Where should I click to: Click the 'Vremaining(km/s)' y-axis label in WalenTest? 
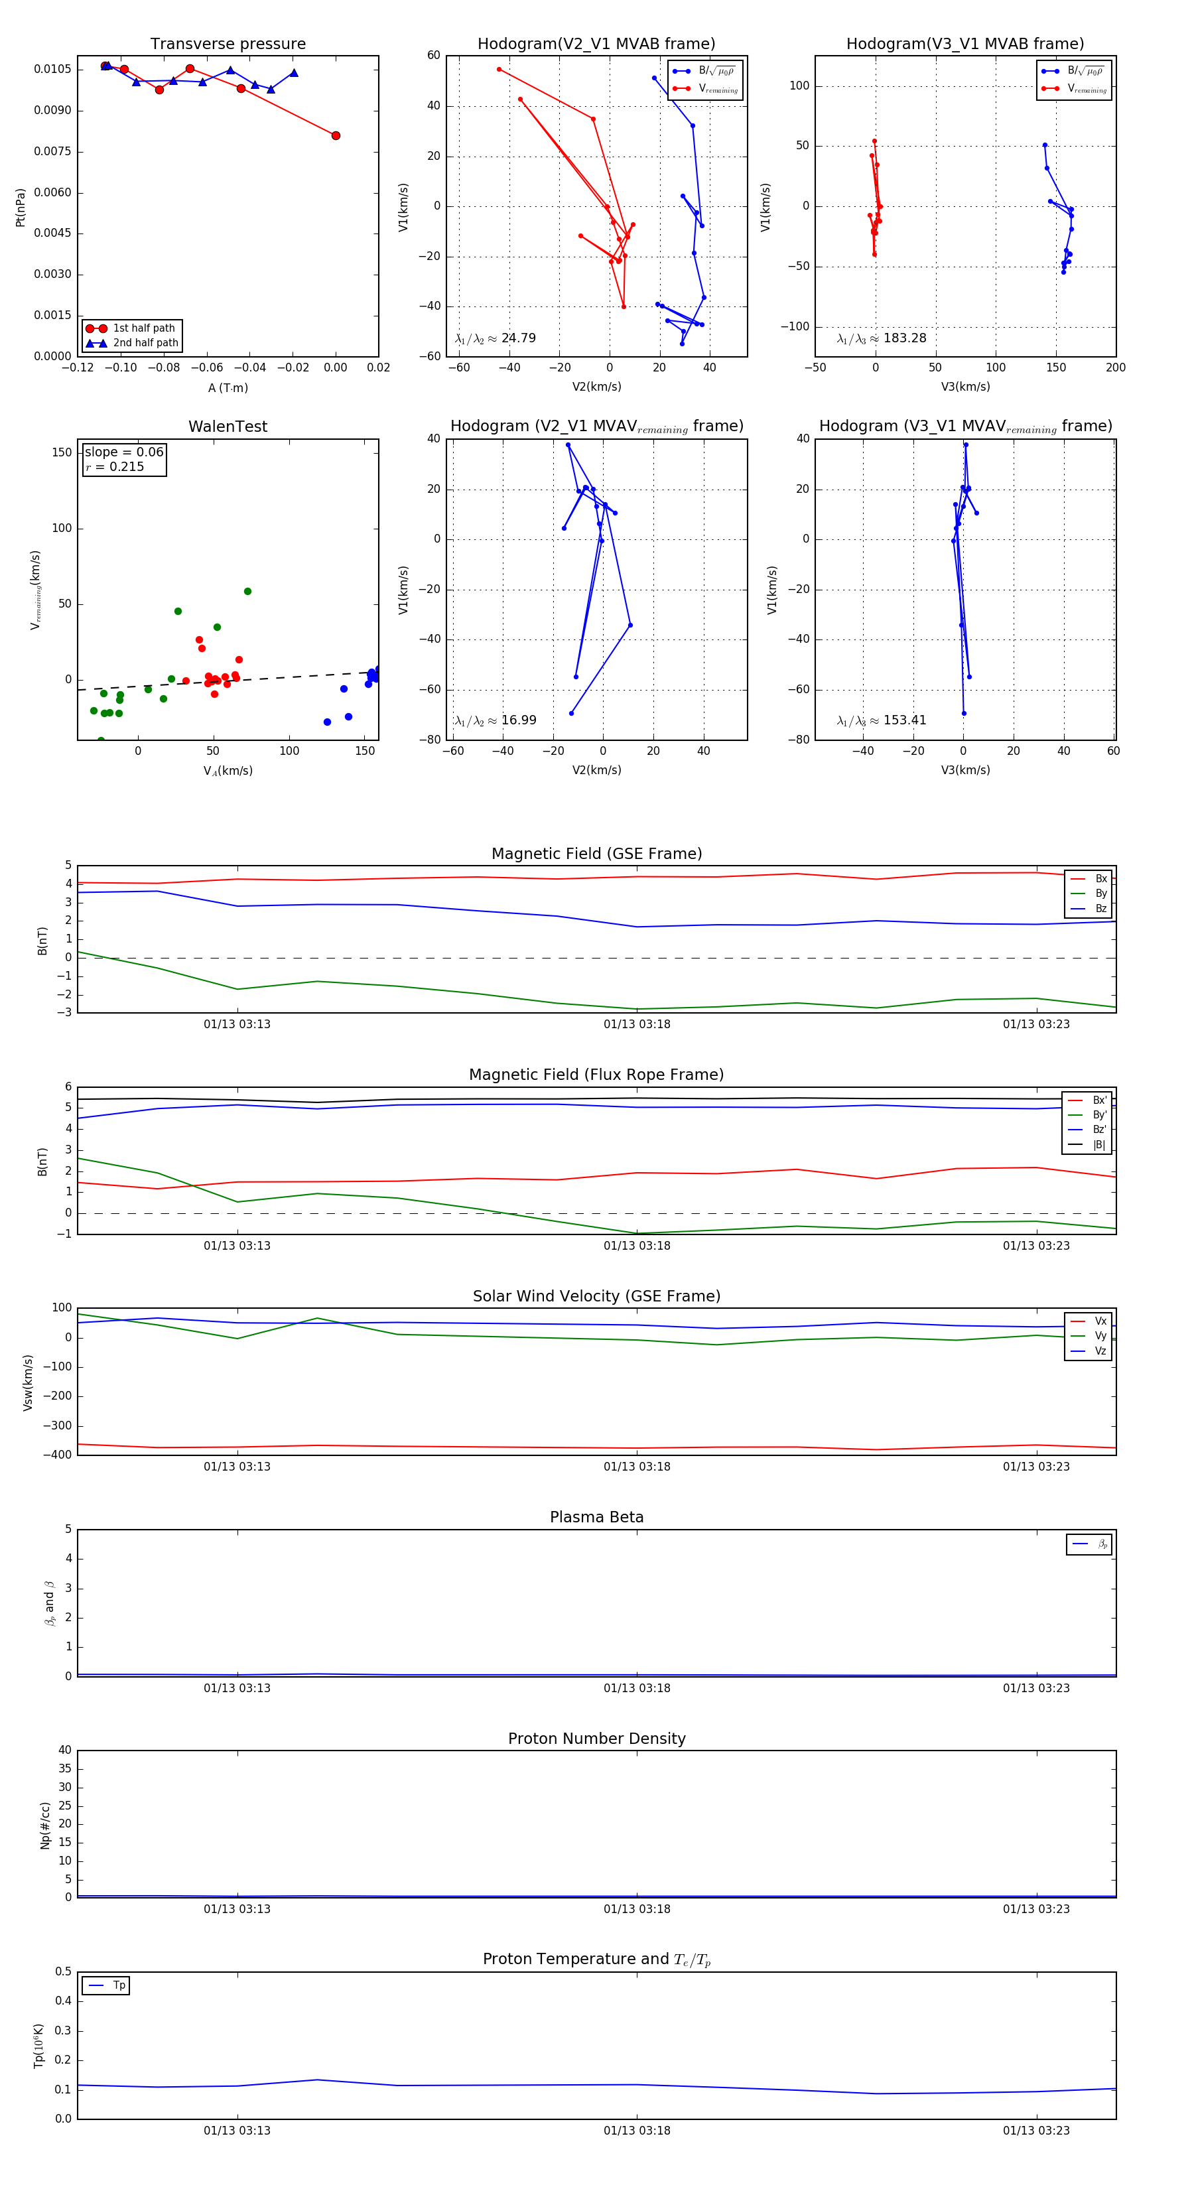point(36,590)
